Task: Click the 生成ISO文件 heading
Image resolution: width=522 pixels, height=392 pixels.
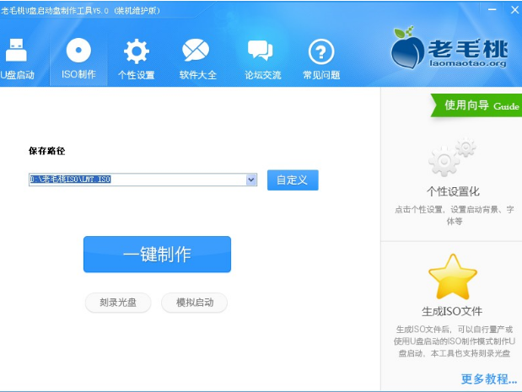Action: click(452, 311)
